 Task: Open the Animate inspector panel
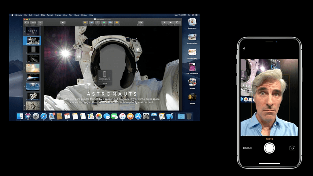(x=171, y=22)
